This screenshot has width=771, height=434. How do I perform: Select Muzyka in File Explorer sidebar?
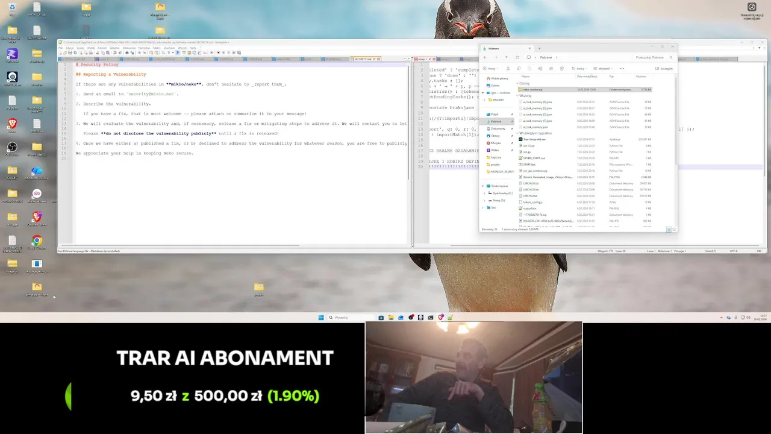(495, 143)
